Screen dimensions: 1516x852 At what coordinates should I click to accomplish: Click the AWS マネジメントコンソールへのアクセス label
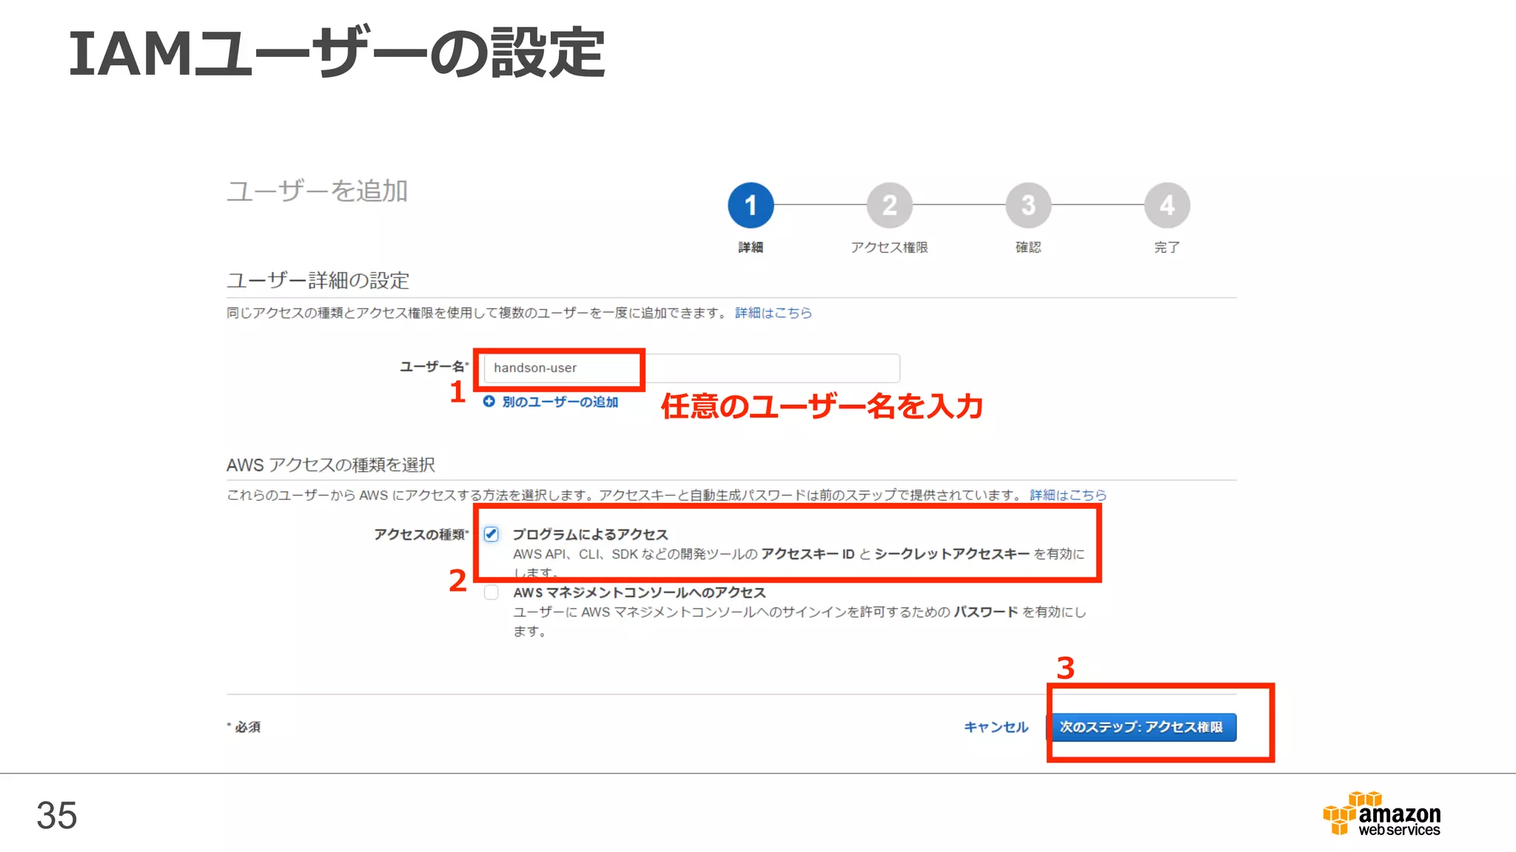pyautogui.click(x=640, y=592)
